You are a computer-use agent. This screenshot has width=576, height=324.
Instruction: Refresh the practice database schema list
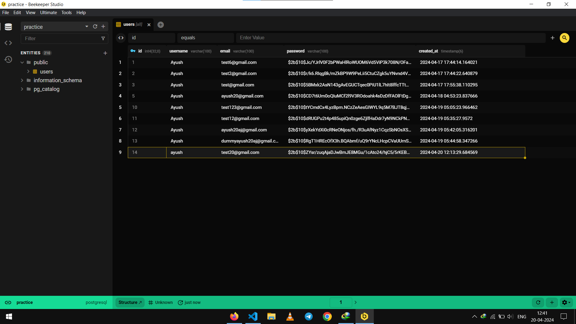95,27
